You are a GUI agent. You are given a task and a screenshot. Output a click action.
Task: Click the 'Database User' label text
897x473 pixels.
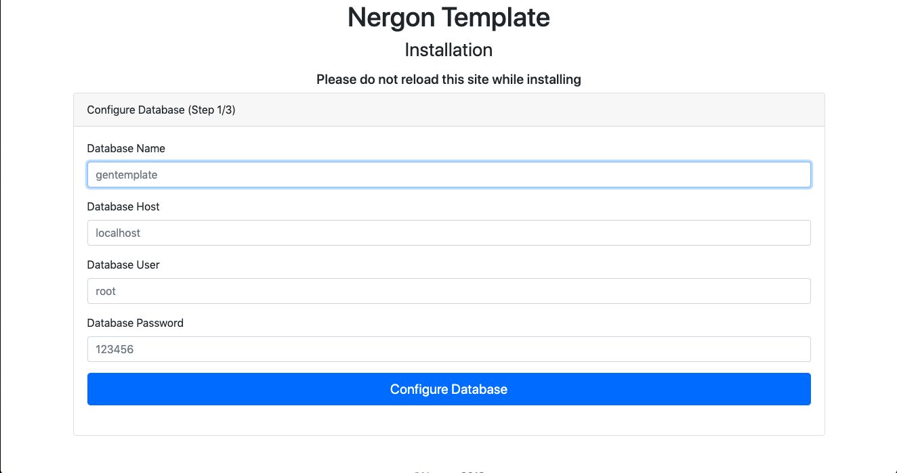123,265
